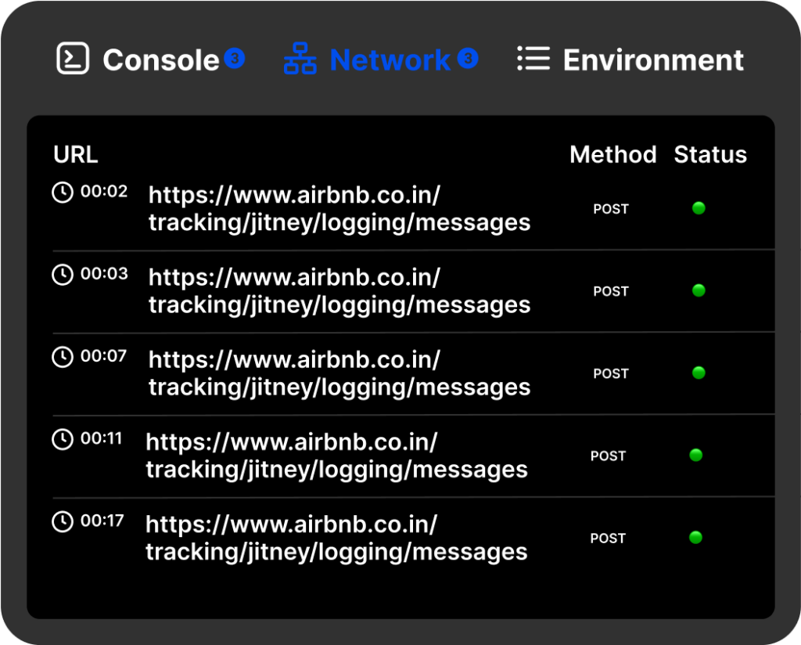Click the Console terminal icon

pyautogui.click(x=73, y=59)
